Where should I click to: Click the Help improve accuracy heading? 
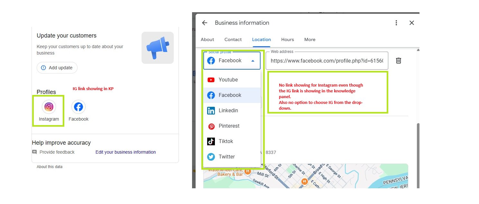(61, 143)
